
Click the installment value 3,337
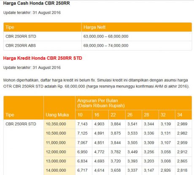132,170
